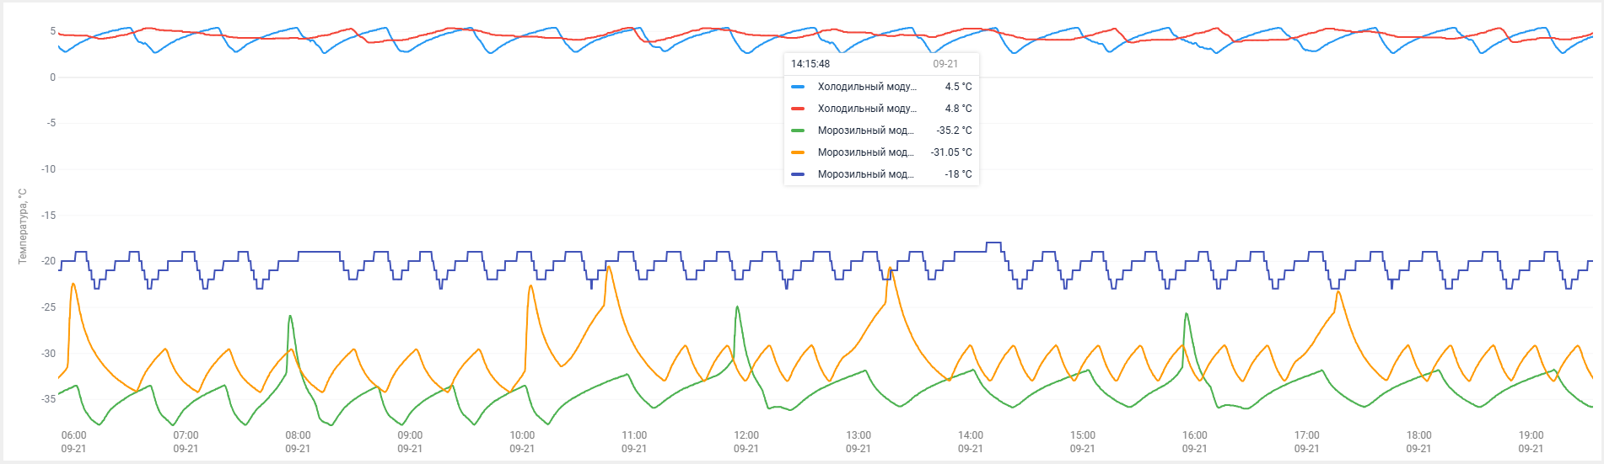This screenshot has width=1604, height=464.
Task: Click the red line swatch in the tooltip
Action: (x=798, y=109)
